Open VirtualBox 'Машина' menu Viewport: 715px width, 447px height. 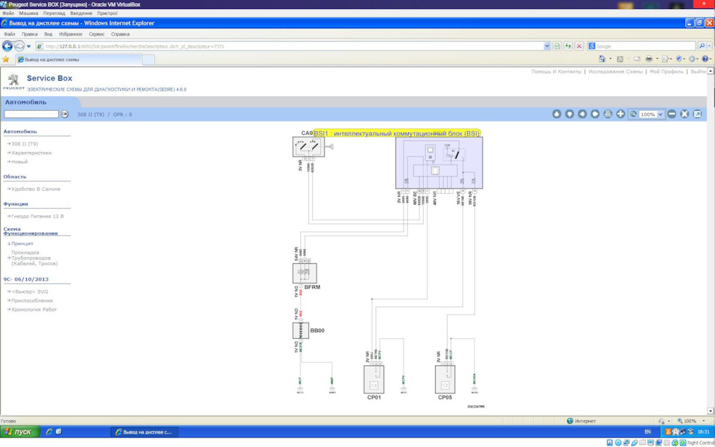click(29, 13)
